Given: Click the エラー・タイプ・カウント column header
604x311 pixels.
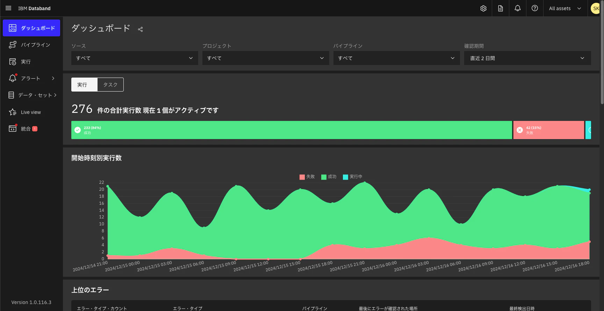Looking at the screenshot, I should [x=102, y=309].
